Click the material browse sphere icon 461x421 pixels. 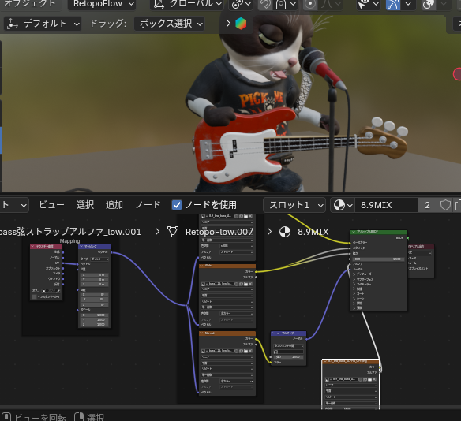pos(343,205)
